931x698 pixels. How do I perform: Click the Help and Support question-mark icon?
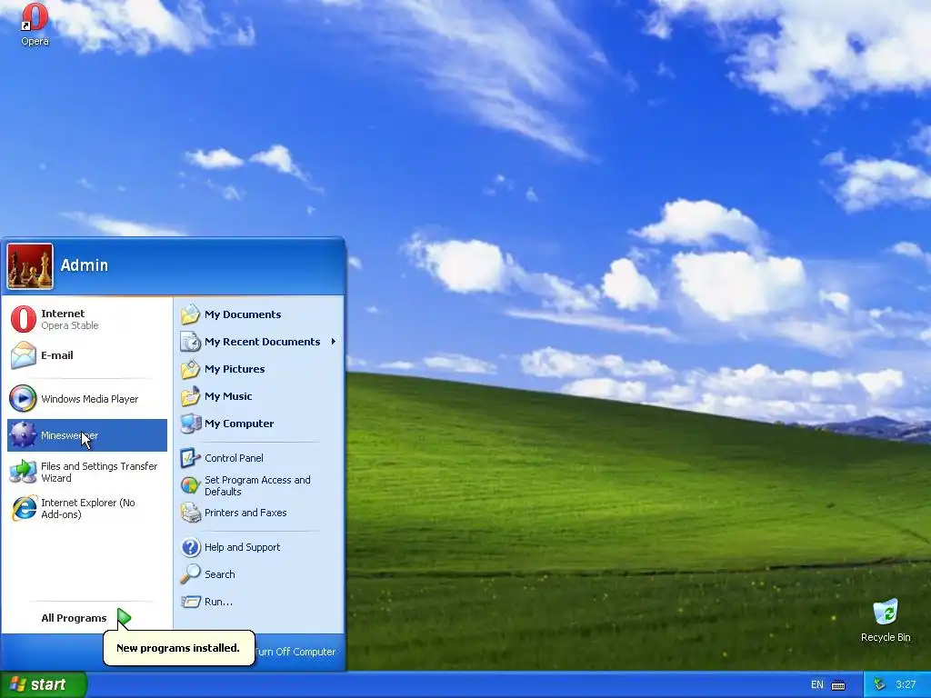click(x=191, y=547)
